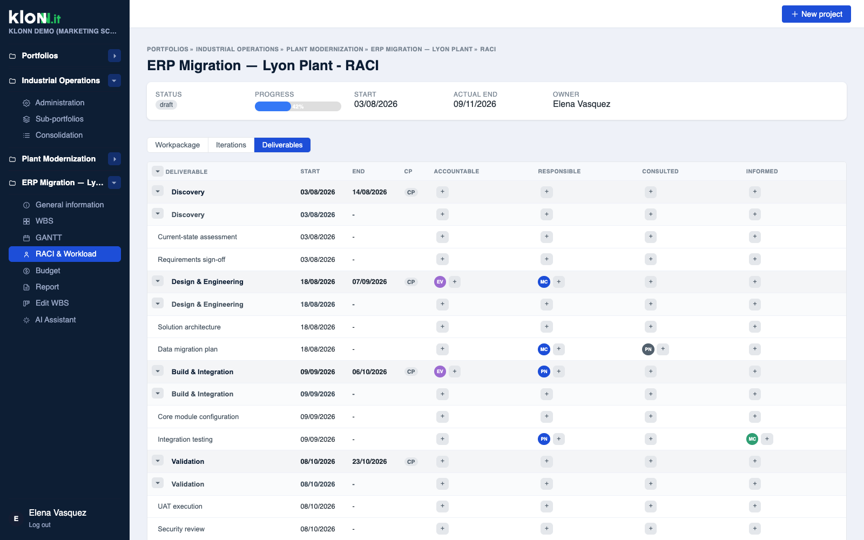Go to Industrial Operations breadcrumb
The image size is (864, 540).
pos(237,49)
